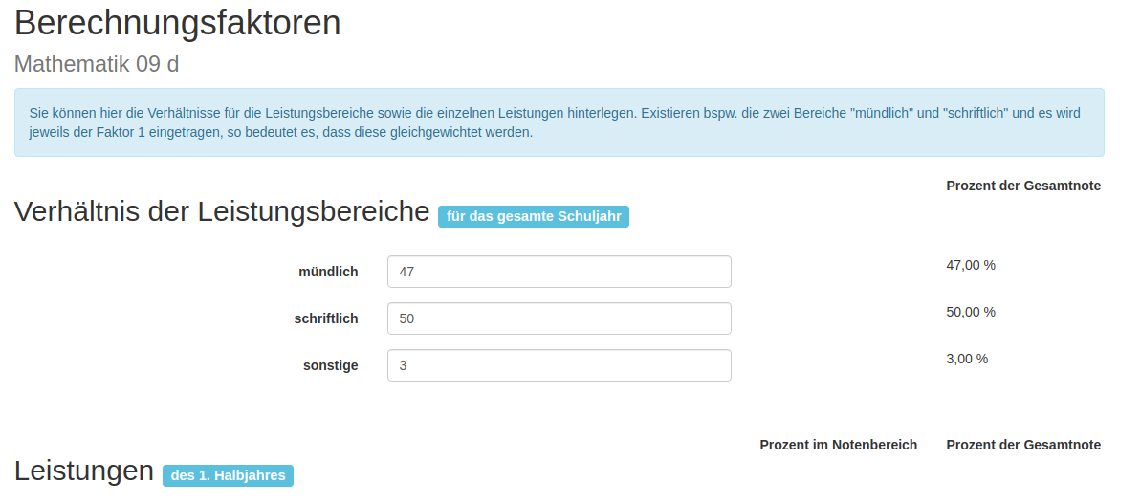Click the "schriftlich" field label
The height and width of the screenshot is (504, 1141).
325,318
